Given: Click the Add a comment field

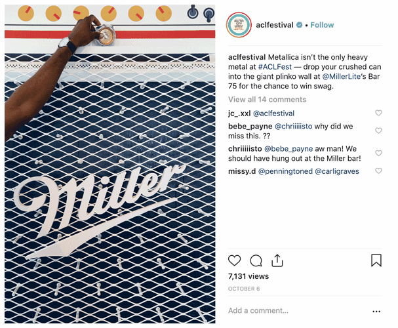Looking at the screenshot, I should click(297, 310).
